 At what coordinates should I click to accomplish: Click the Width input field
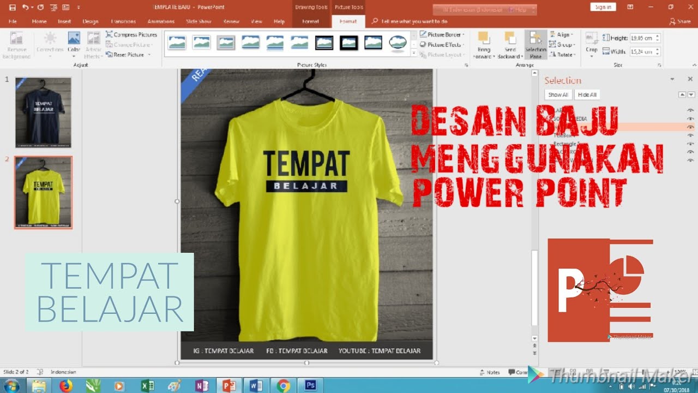pyautogui.click(x=642, y=51)
